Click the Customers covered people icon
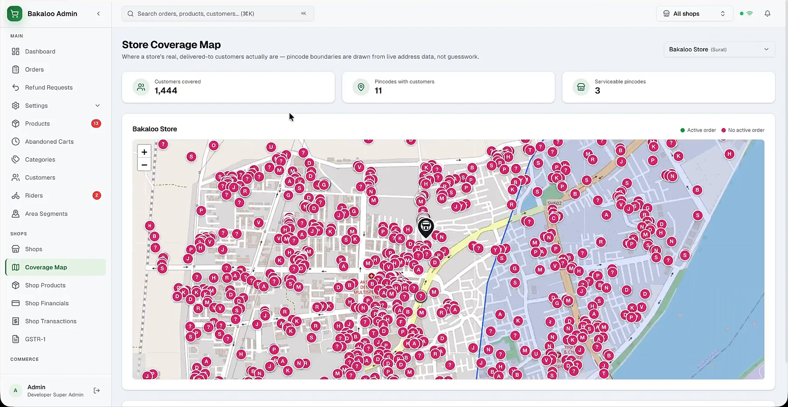788x407 pixels. (141, 87)
